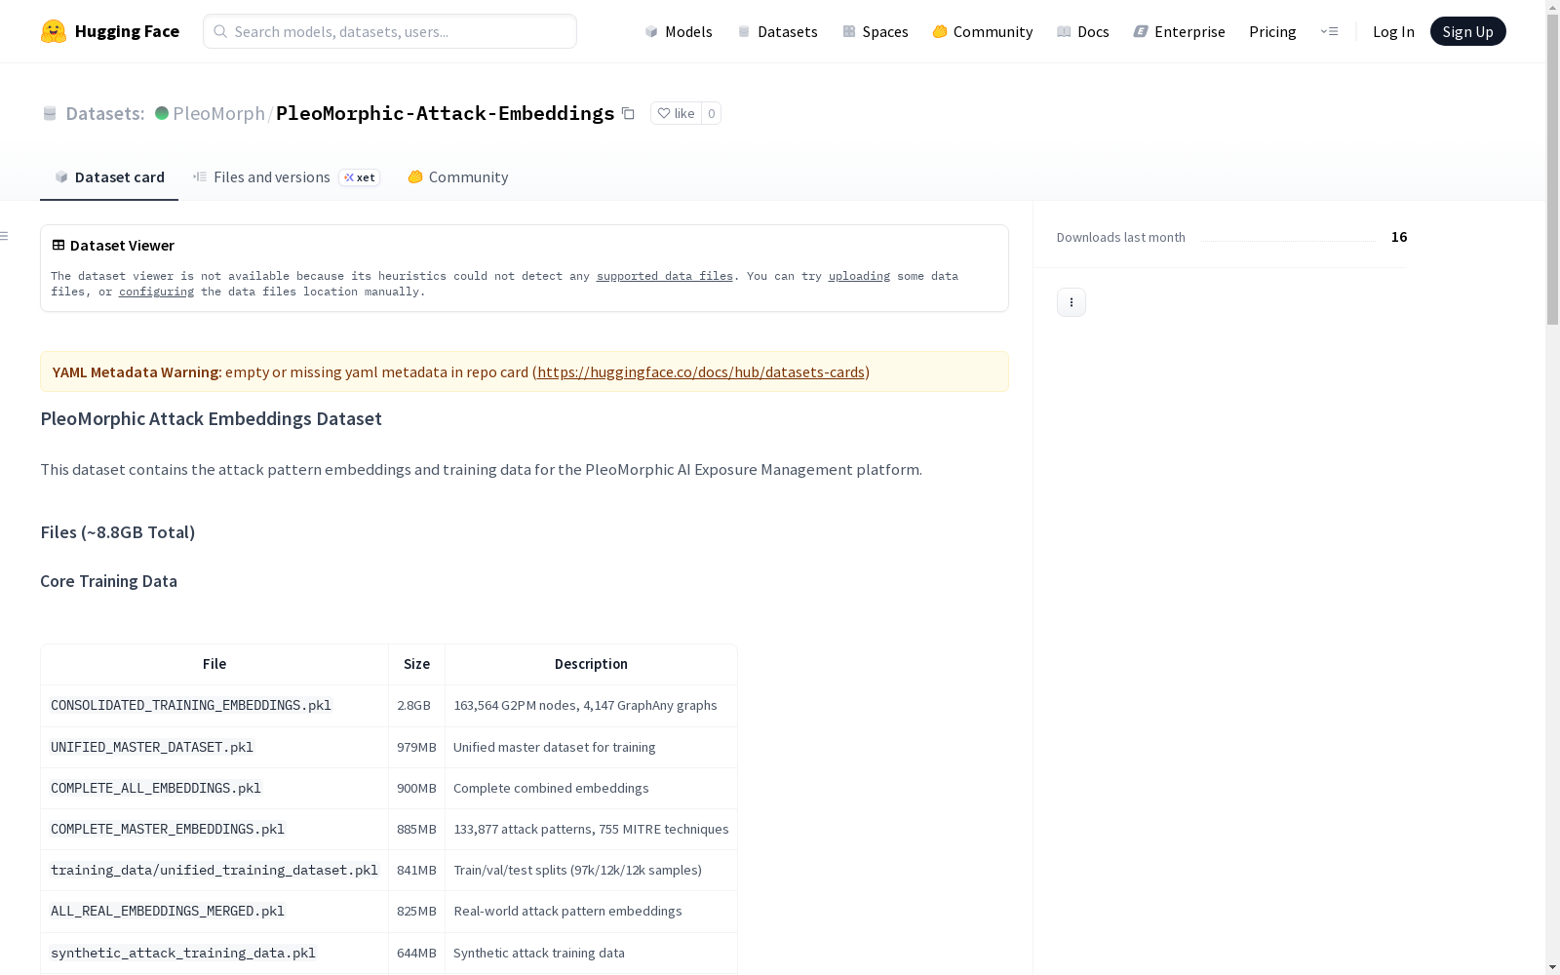The height and width of the screenshot is (975, 1560).
Task: Open the Enterprise navigation item
Action: click(1180, 31)
